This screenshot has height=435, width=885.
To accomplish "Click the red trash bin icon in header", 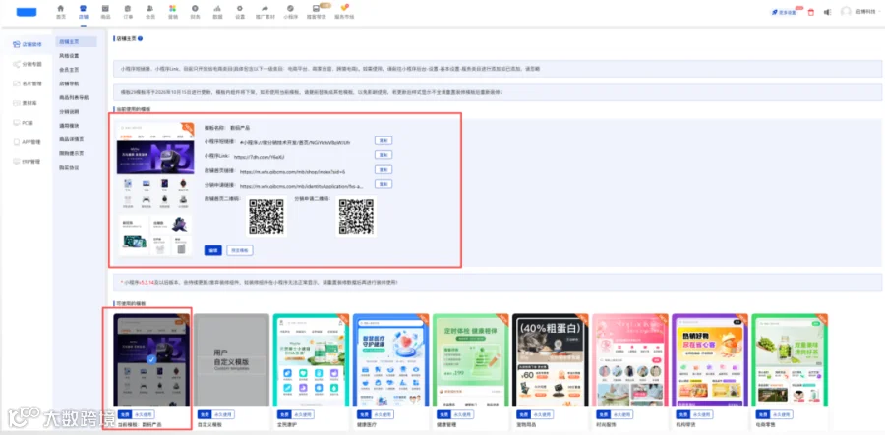I will 811,12.
